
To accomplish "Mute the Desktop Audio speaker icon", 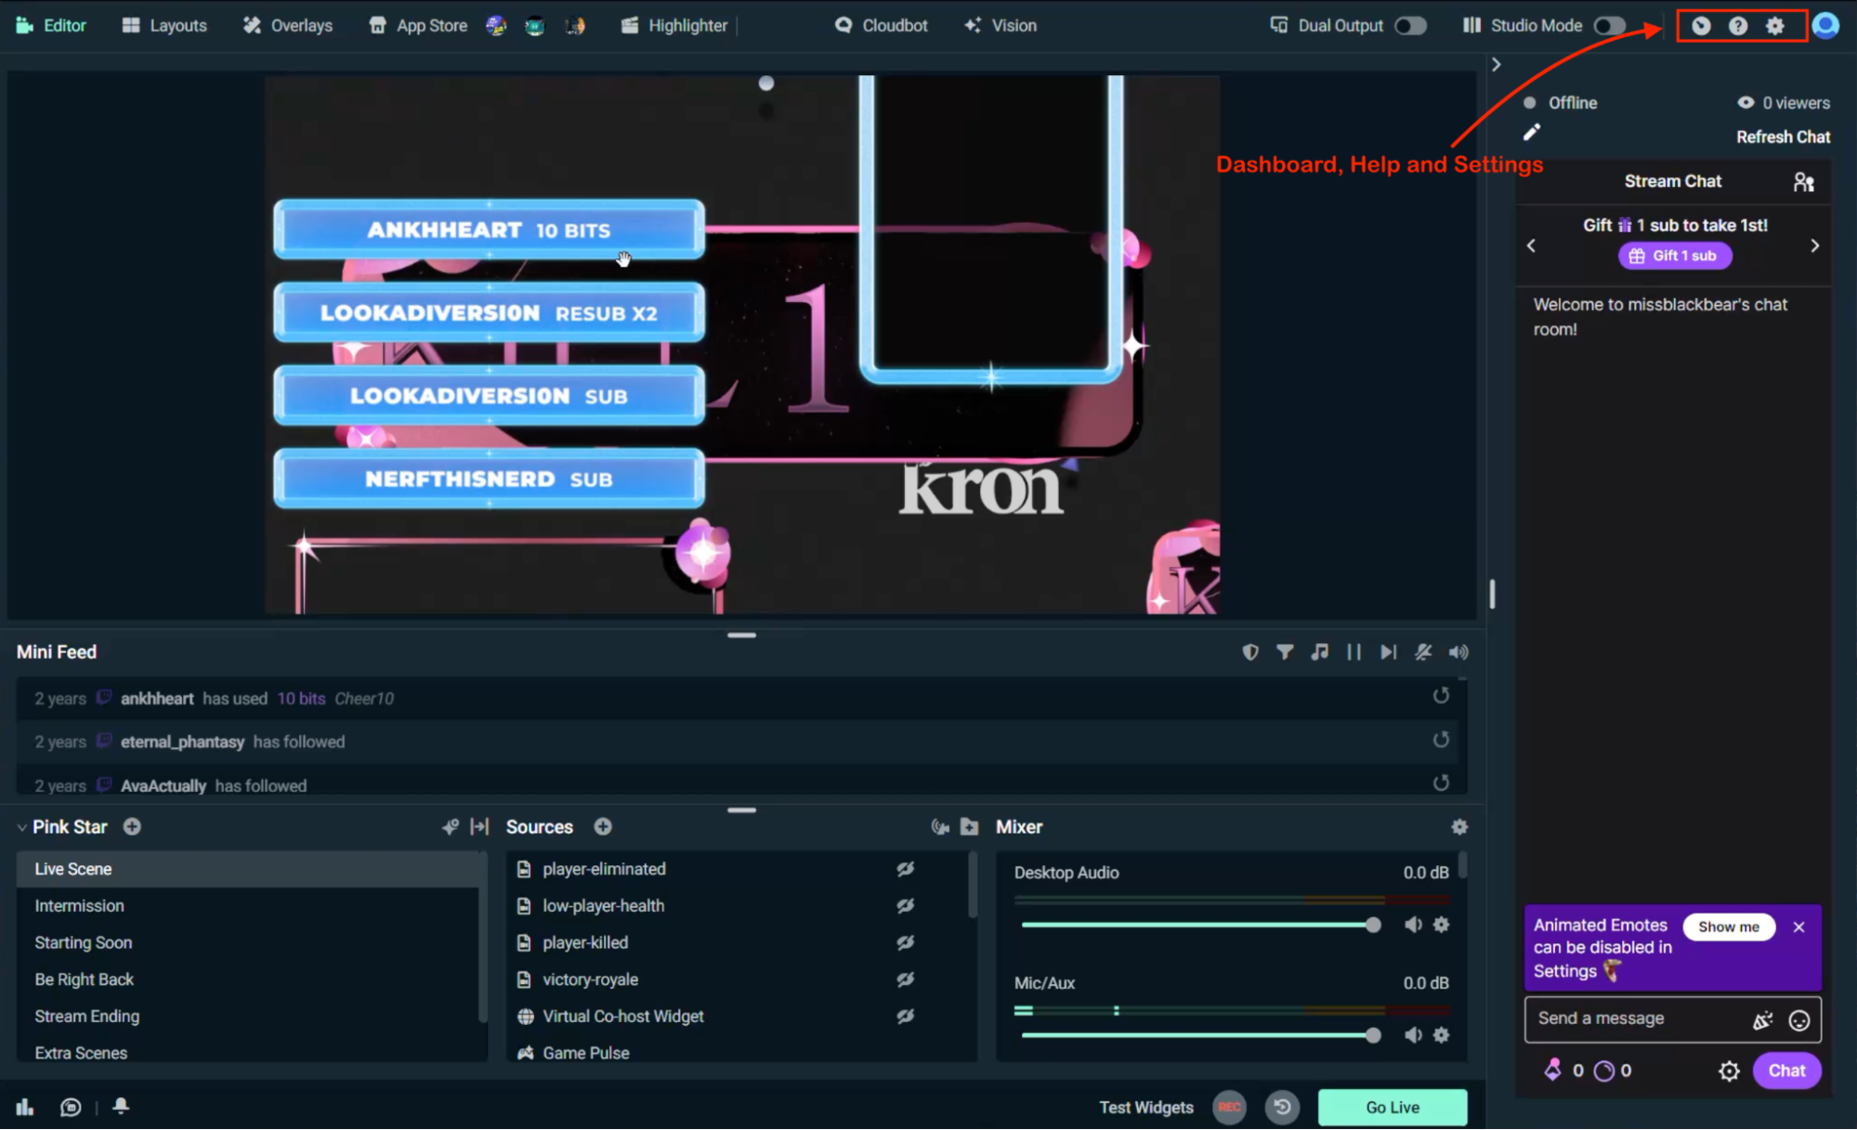I will (1413, 924).
